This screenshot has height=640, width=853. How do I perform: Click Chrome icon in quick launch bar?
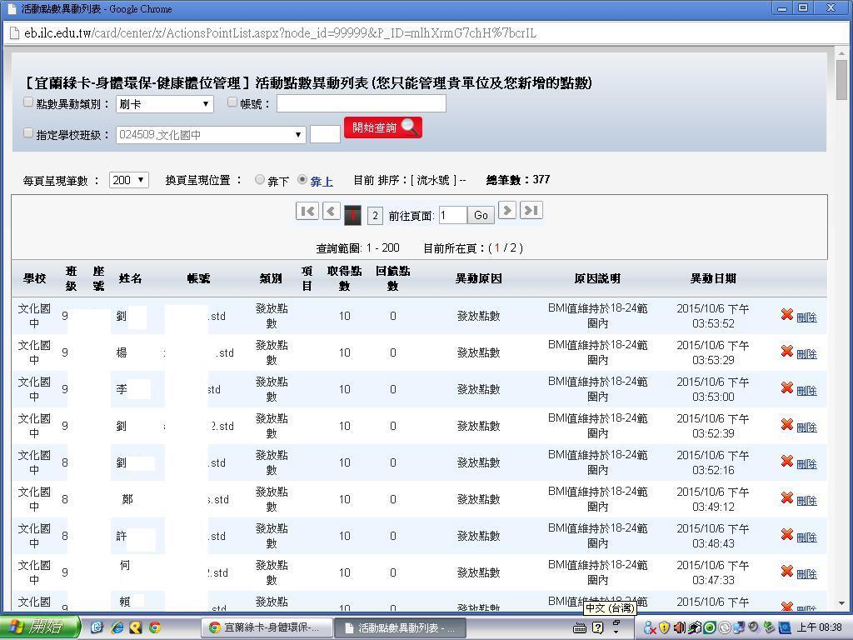[x=154, y=627]
